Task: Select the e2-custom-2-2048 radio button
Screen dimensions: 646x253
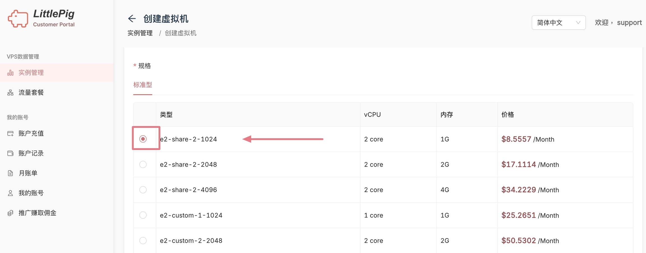Action: tap(143, 241)
